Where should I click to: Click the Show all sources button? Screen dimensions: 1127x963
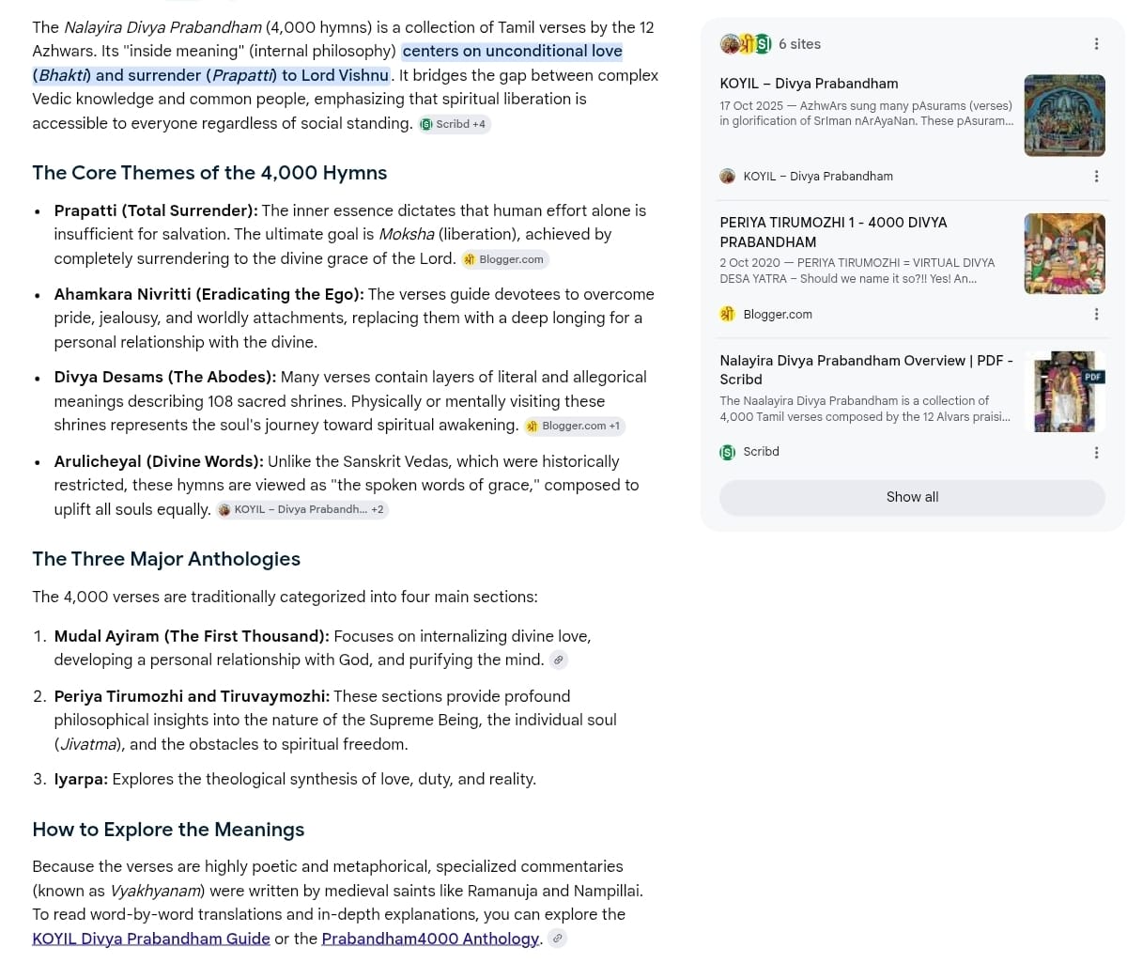point(912,497)
